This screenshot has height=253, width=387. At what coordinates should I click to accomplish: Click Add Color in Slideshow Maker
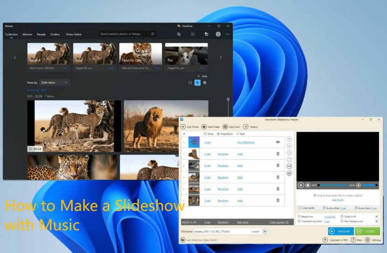232,127
